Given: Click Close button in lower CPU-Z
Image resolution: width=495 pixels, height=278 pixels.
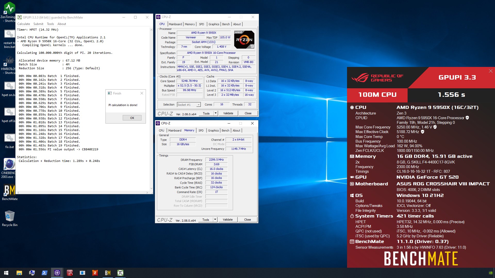Looking at the screenshot, I should [247, 220].
